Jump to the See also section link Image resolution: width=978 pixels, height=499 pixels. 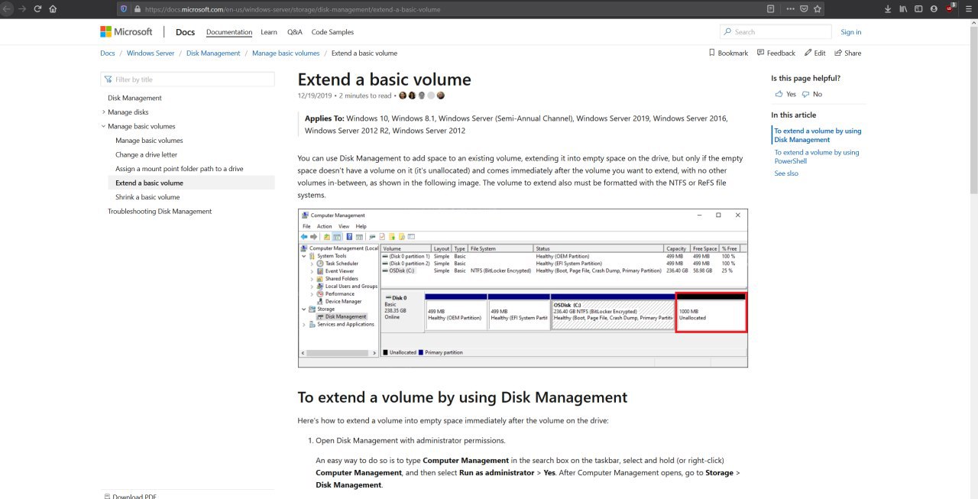click(786, 173)
